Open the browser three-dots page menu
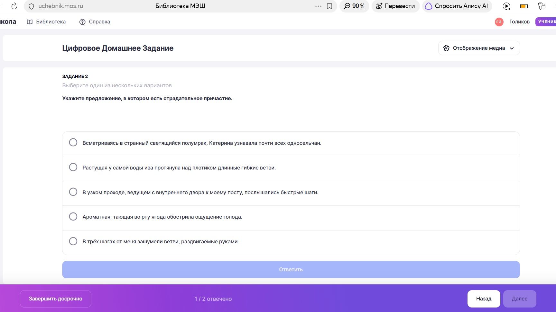Viewport: 556px width, 312px height. pos(318,6)
